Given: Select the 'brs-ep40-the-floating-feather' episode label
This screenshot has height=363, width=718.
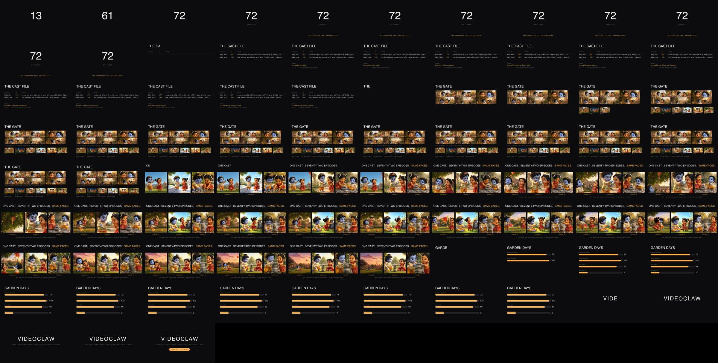Looking at the screenshot, I should 663,65.
